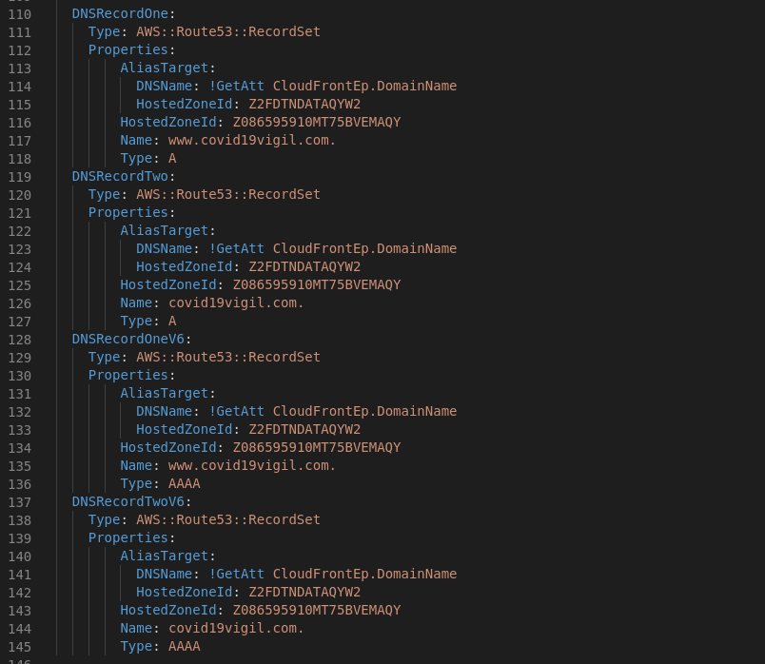Select line number 128 in gutter
765x664 pixels.
[20, 340]
